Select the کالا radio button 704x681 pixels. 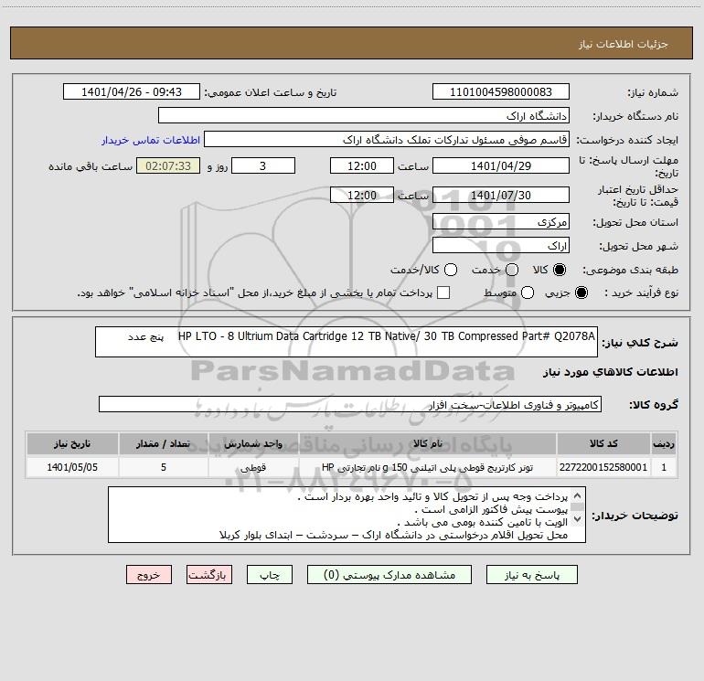pyautogui.click(x=560, y=270)
